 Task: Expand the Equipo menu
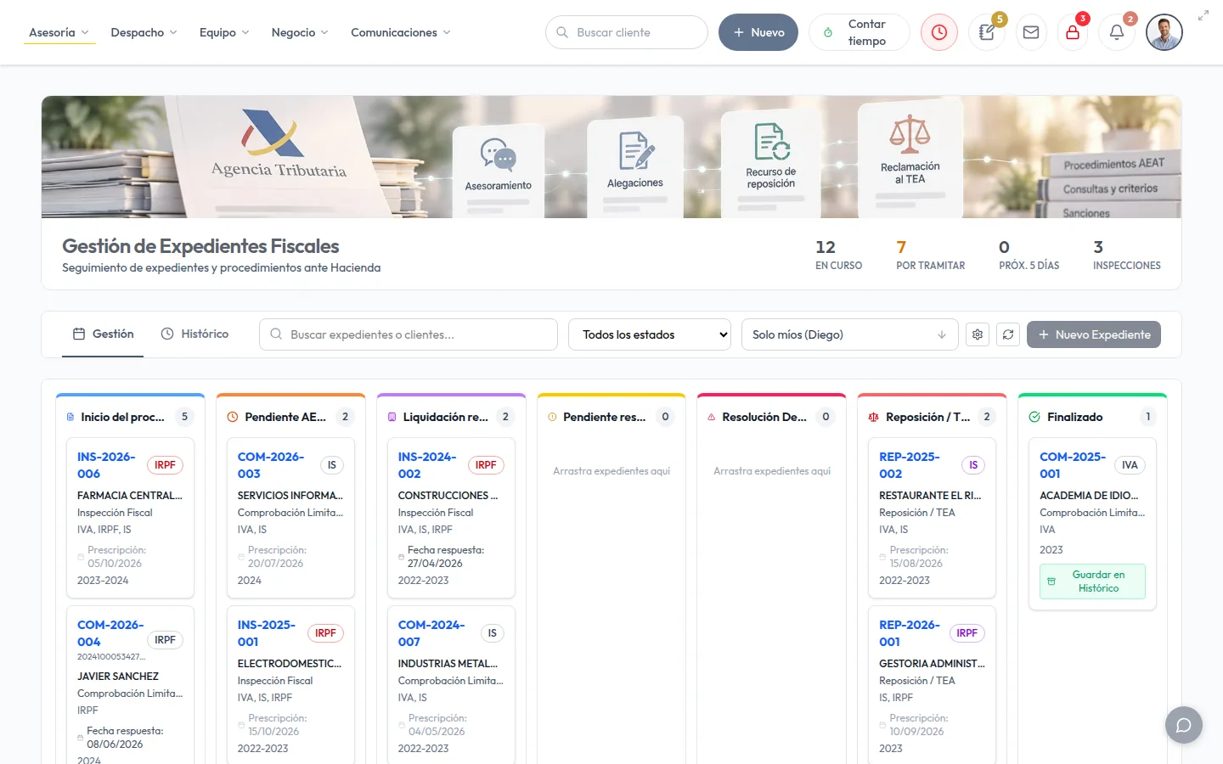click(x=224, y=32)
